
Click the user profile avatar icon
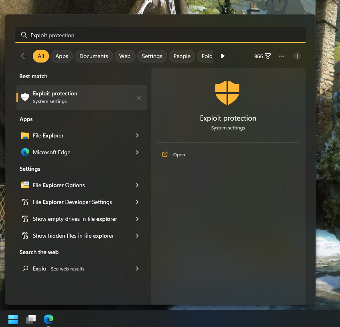point(297,56)
